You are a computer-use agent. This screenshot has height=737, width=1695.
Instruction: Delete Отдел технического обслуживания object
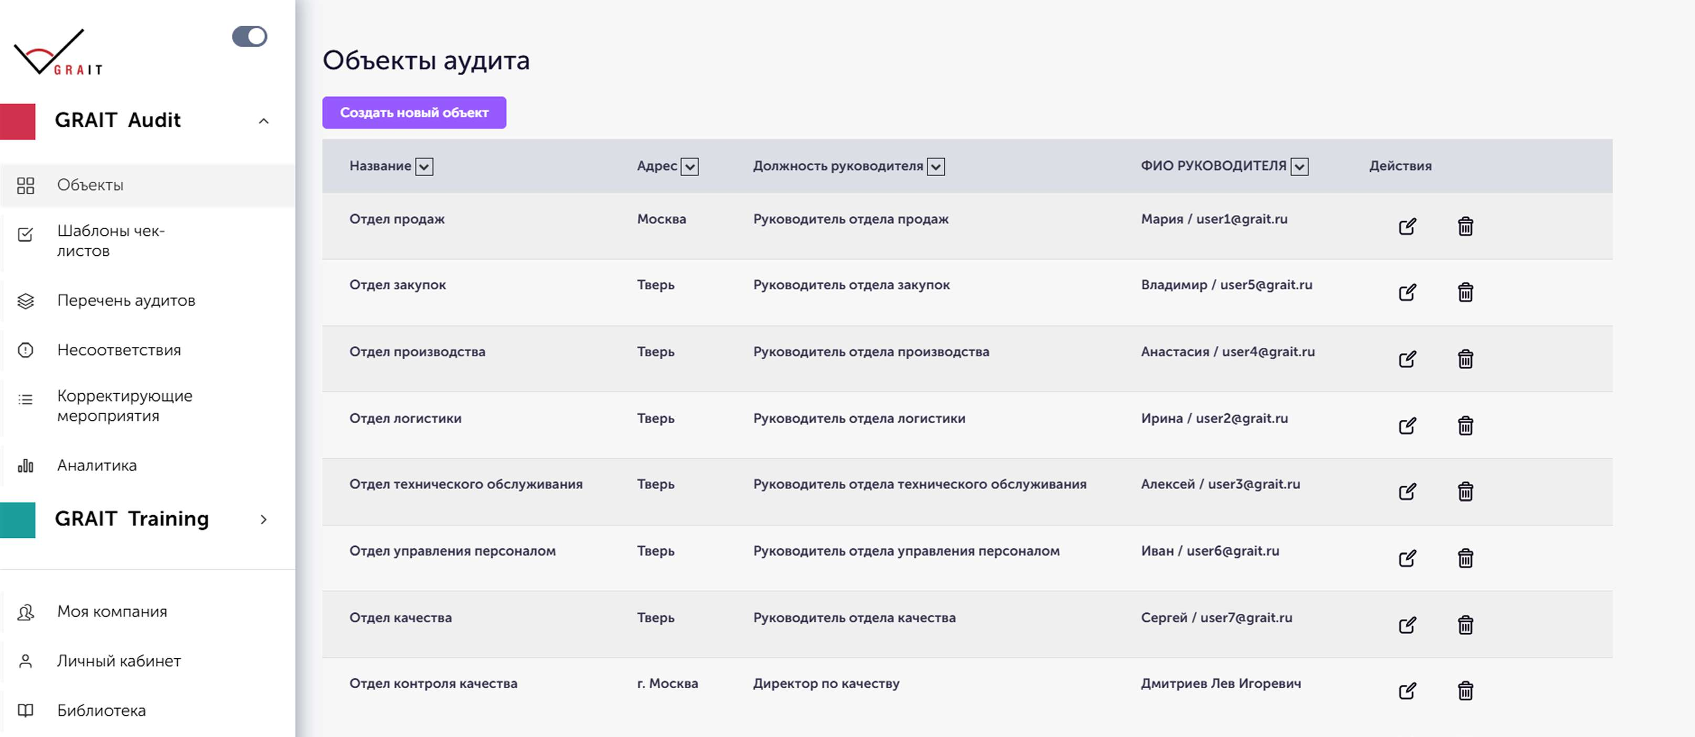[1465, 492]
